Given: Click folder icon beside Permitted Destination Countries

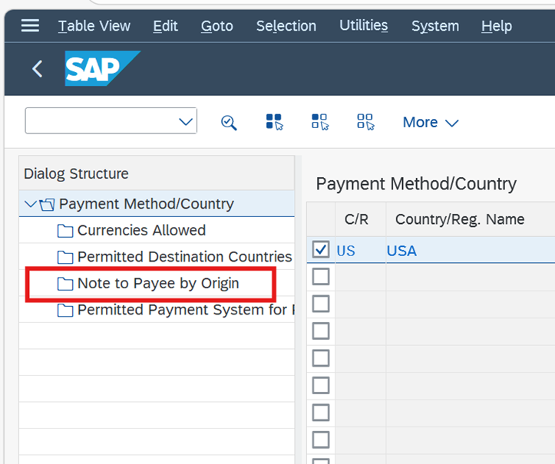Looking at the screenshot, I should (65, 257).
